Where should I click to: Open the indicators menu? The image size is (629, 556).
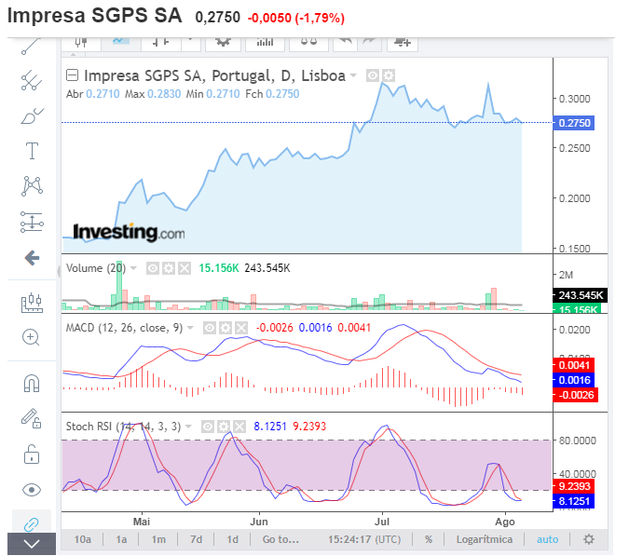265,43
